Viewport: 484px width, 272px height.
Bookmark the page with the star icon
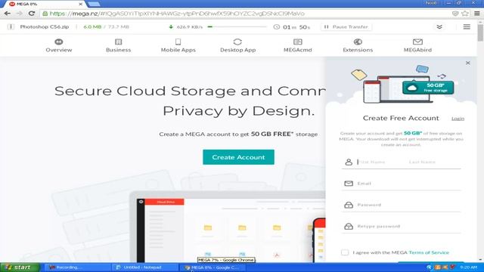tap(465, 14)
